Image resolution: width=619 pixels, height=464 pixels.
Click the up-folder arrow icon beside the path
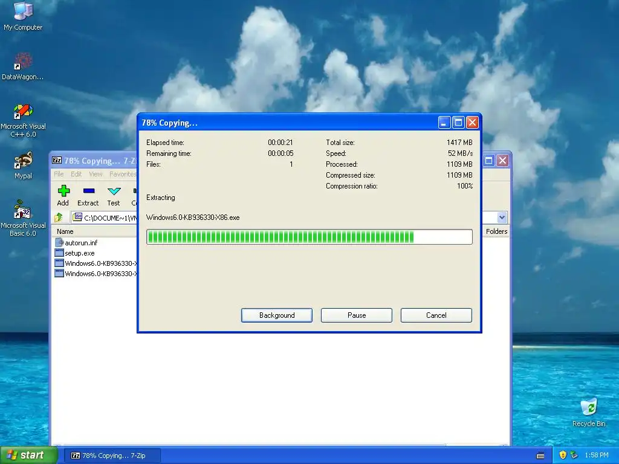pos(59,217)
